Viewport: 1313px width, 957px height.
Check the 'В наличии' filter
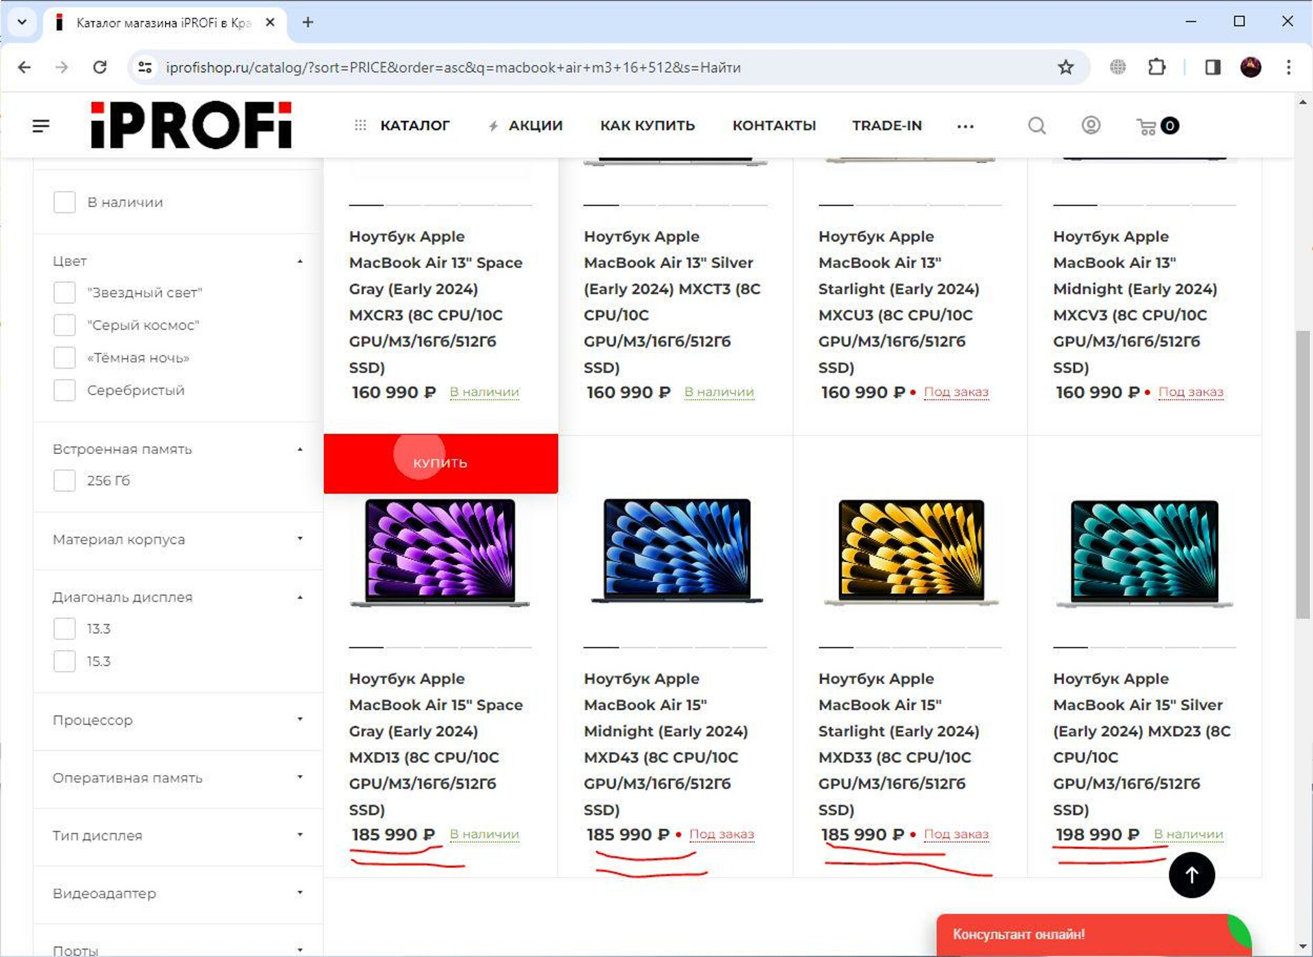click(x=64, y=202)
